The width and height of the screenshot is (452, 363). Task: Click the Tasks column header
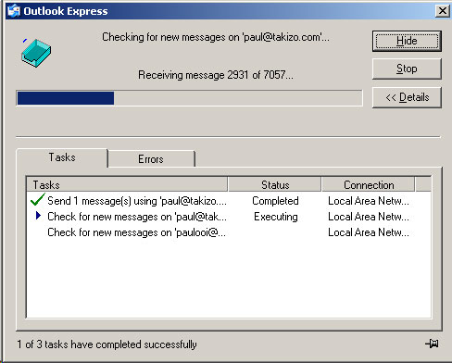[127, 184]
